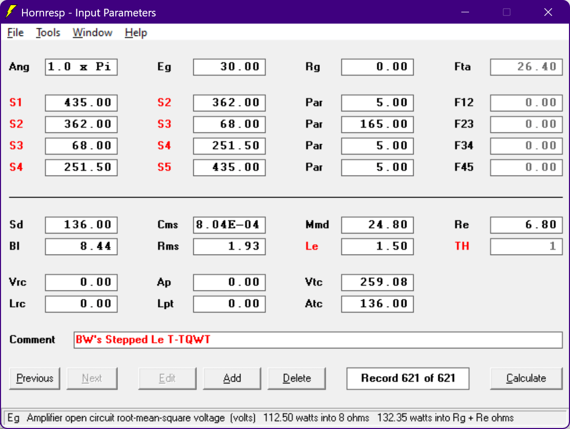This screenshot has width=570, height=429.
Task: Click the Comment field with BW's Stepped text
Action: [x=318, y=340]
